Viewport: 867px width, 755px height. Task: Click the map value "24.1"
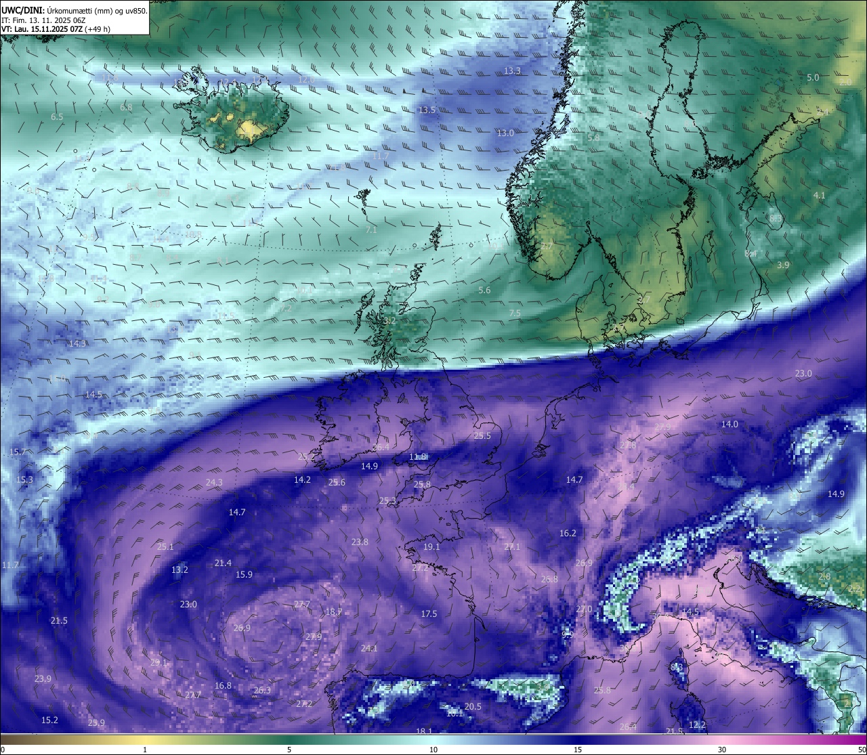pyautogui.click(x=368, y=649)
